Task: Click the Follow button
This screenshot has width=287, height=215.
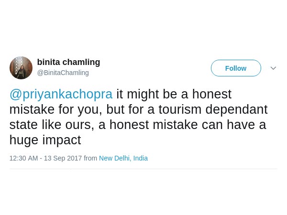Action: pyautogui.click(x=236, y=68)
